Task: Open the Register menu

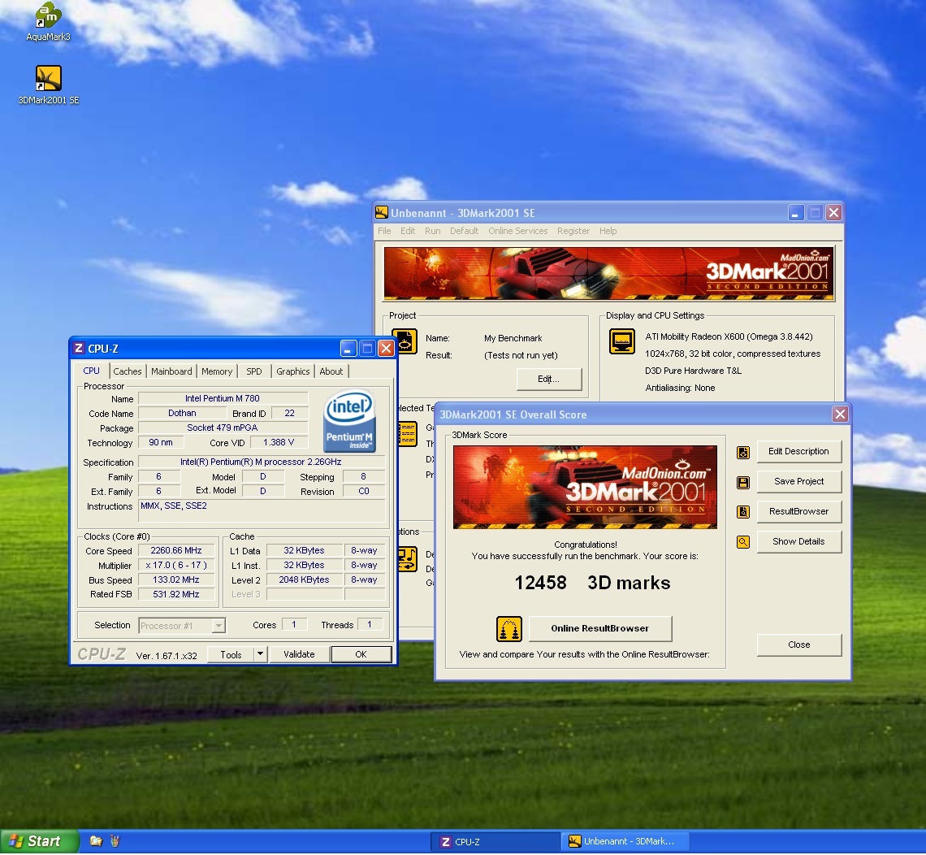Action: point(573,231)
